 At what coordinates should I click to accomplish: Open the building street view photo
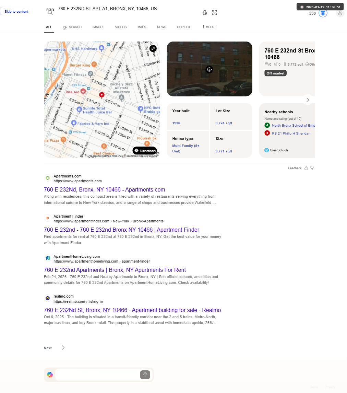coord(209,69)
